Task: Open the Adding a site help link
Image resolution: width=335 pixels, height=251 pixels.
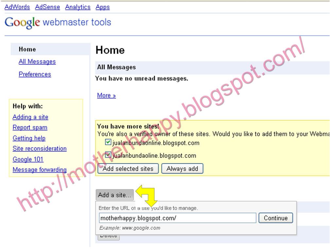Action: 30,117
